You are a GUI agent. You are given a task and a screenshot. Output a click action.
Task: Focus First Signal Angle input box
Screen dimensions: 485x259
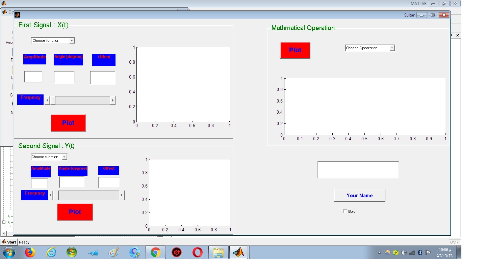point(64,77)
